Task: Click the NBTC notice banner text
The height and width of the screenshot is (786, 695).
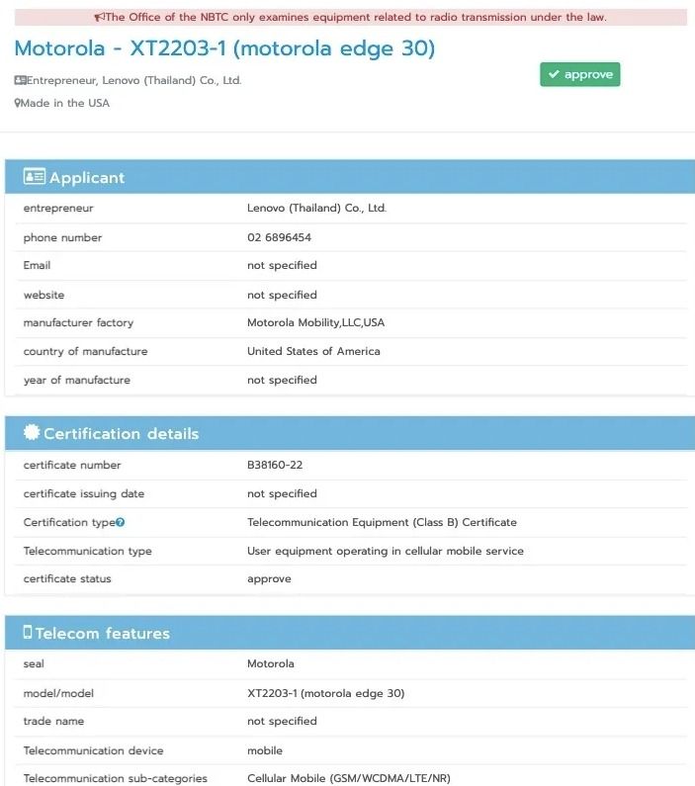Action: coord(356,18)
